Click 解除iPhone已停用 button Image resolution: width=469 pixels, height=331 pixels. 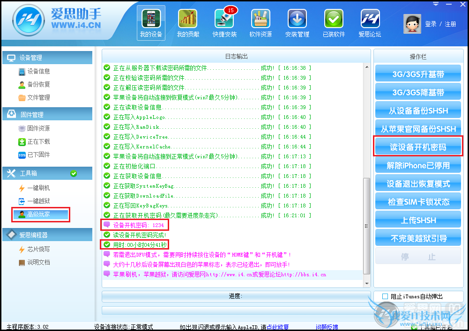click(x=418, y=165)
